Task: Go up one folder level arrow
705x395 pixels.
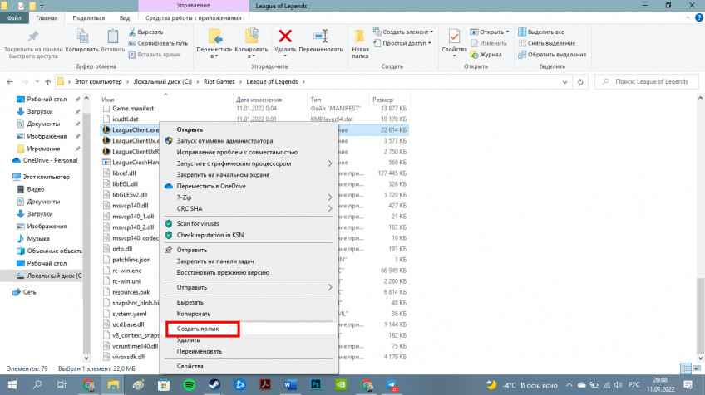Action: (x=47, y=81)
